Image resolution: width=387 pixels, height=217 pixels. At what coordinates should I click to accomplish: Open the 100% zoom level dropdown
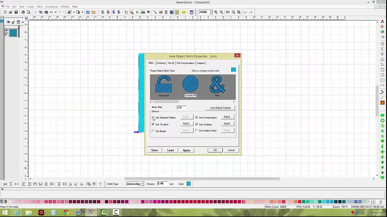[211, 12]
